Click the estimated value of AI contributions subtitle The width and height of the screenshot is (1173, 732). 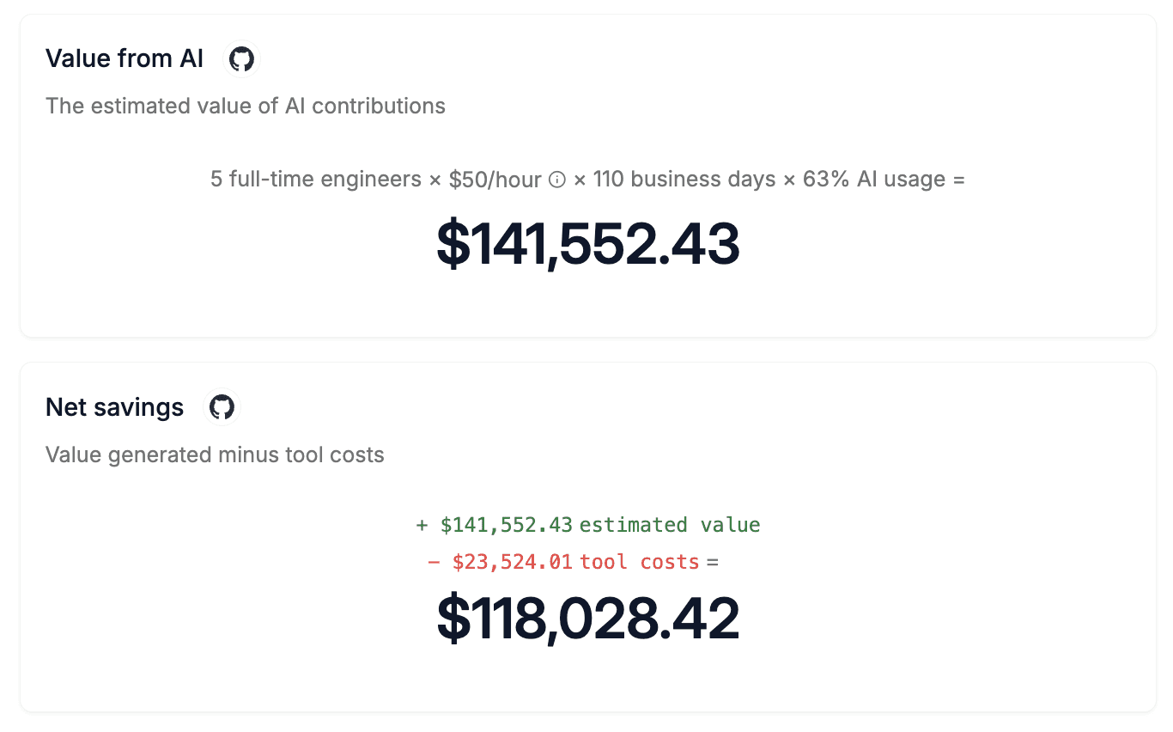[246, 106]
